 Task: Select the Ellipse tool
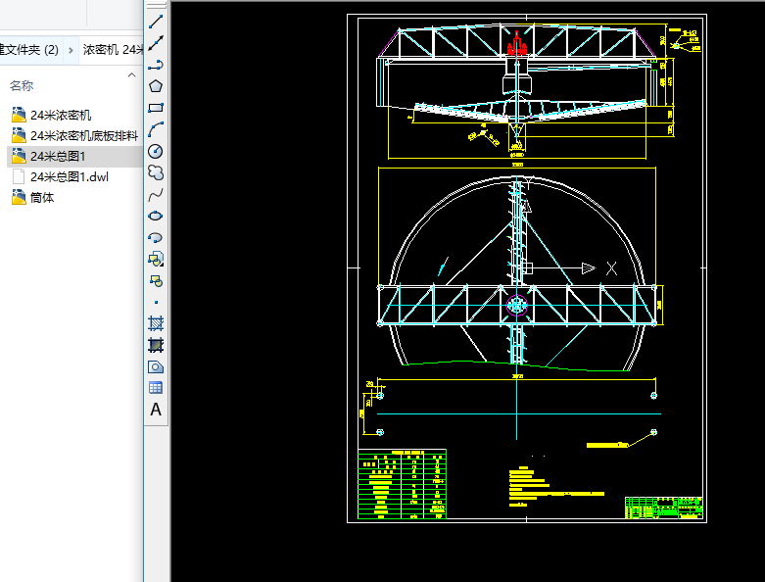156,216
